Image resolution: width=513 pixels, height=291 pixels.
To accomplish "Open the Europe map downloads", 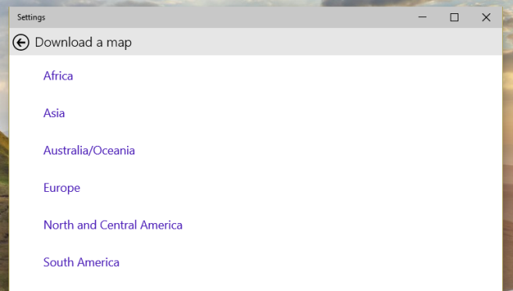I will [62, 188].
